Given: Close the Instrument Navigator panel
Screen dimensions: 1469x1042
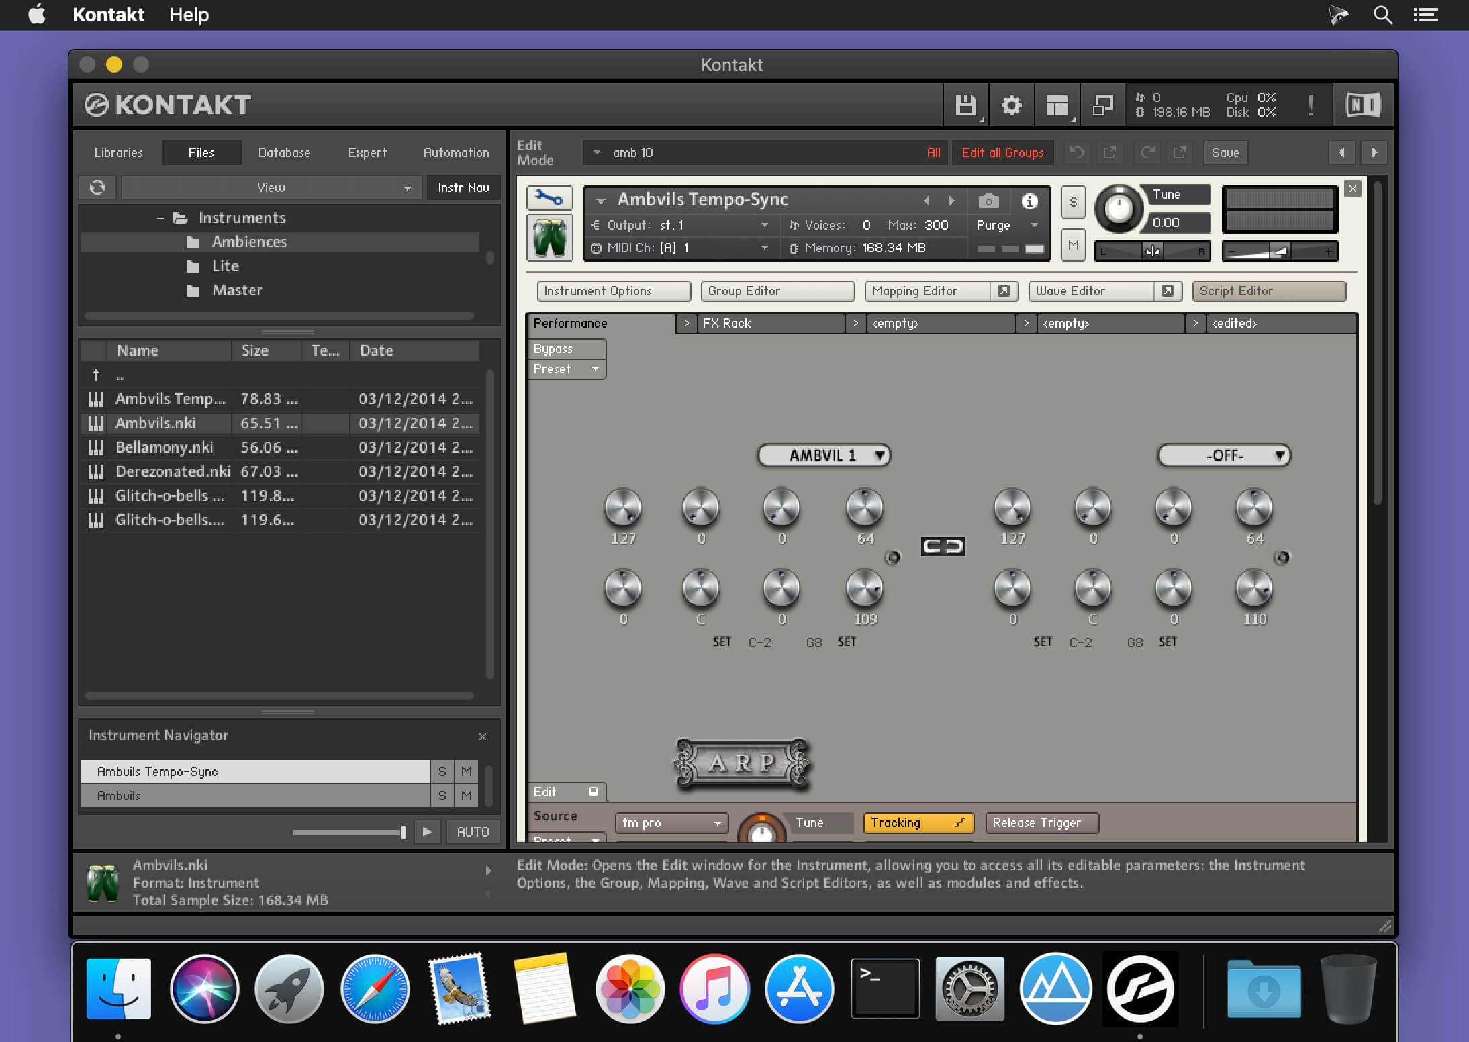Looking at the screenshot, I should coord(482,737).
